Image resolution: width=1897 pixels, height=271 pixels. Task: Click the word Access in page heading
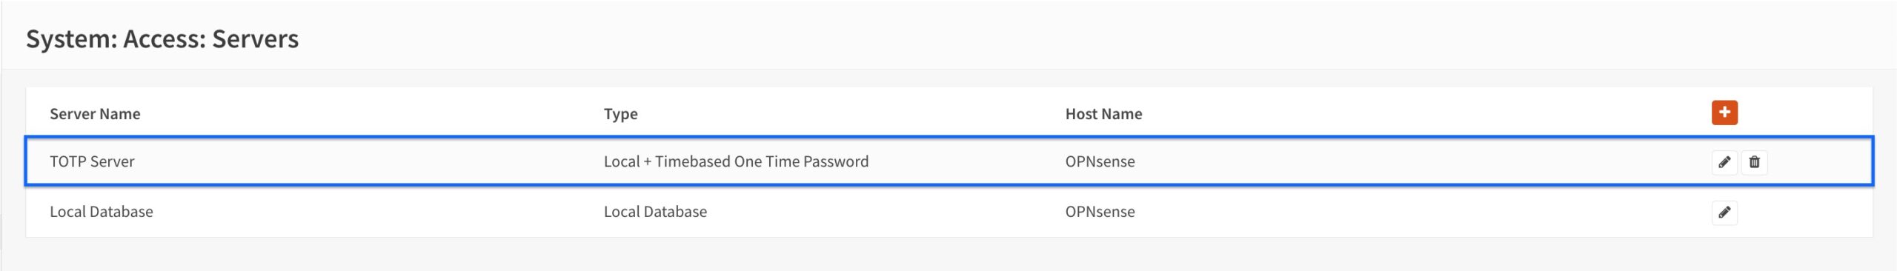(165, 39)
